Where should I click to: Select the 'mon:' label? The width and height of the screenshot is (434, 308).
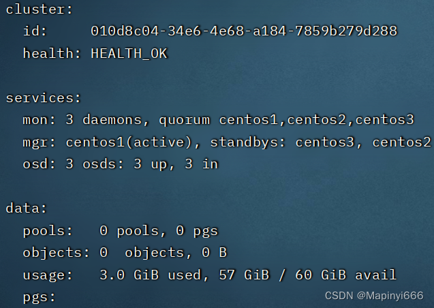pos(39,120)
